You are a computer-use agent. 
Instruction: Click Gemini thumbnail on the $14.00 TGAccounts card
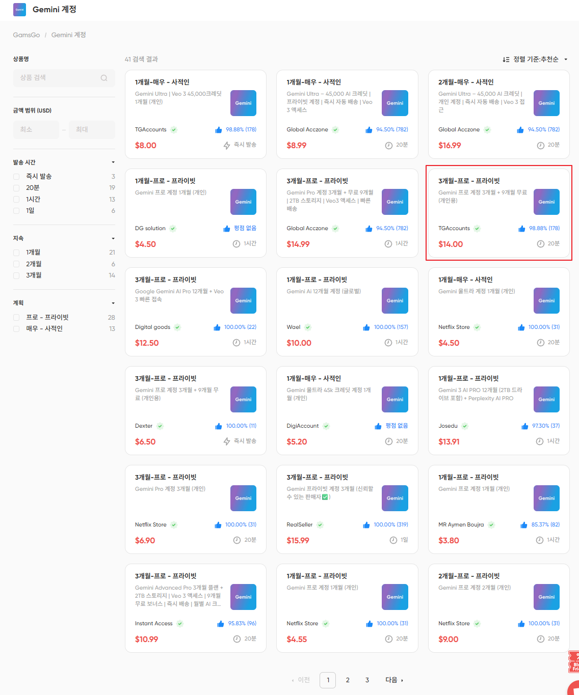click(546, 202)
